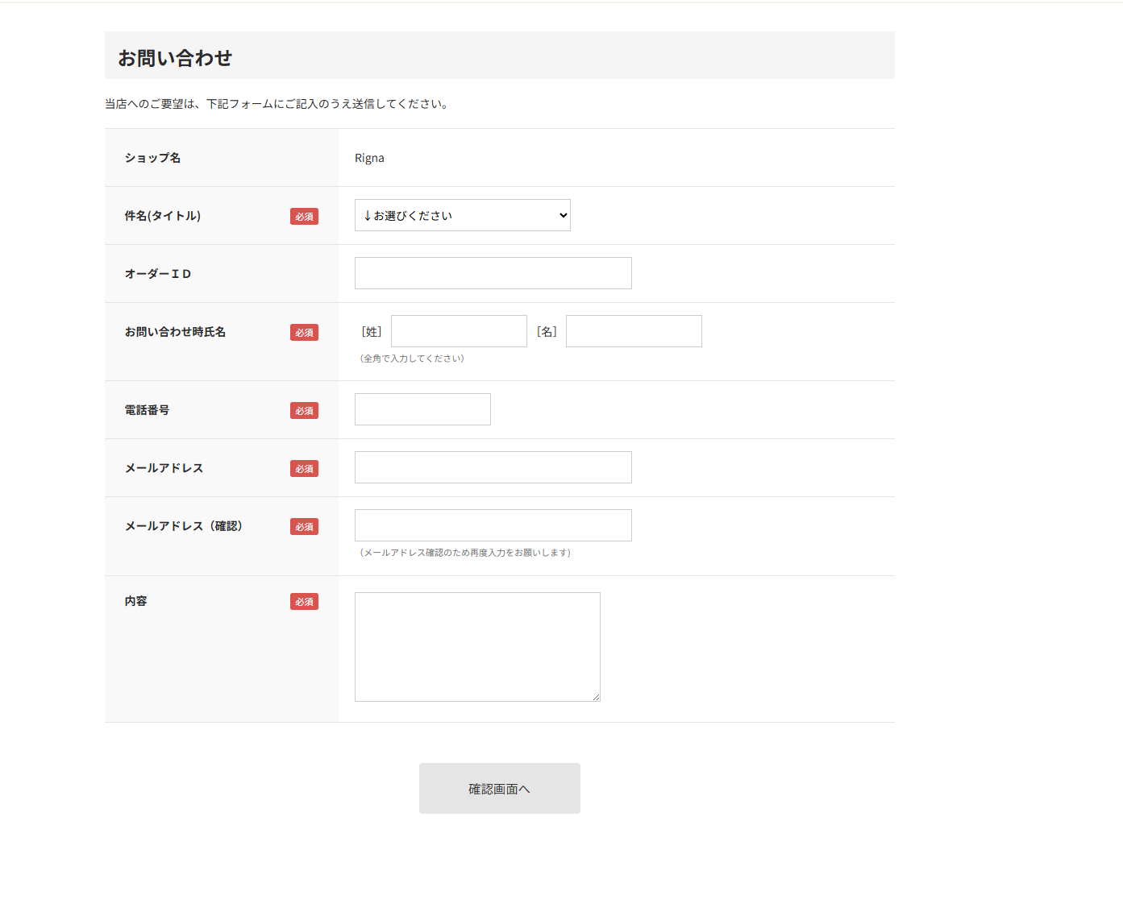Image resolution: width=1123 pixels, height=904 pixels.
Task: Click the 内容 textarea resize handle
Action: pos(596,697)
